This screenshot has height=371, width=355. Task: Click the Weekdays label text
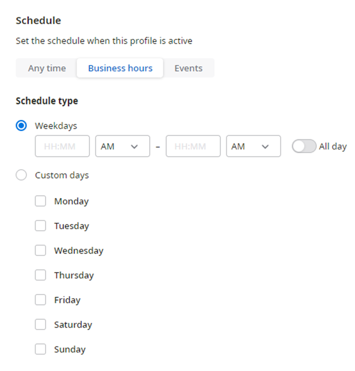click(56, 126)
